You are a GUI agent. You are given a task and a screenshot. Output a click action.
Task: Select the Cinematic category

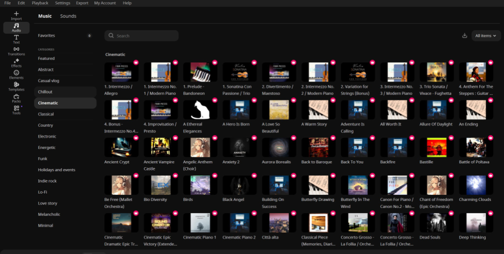(x=65, y=103)
